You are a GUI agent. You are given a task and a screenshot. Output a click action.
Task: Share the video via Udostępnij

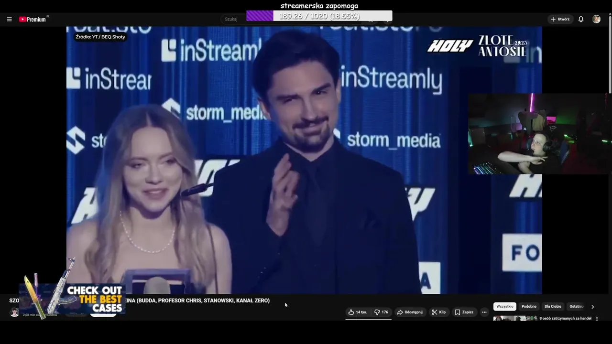[410, 312]
